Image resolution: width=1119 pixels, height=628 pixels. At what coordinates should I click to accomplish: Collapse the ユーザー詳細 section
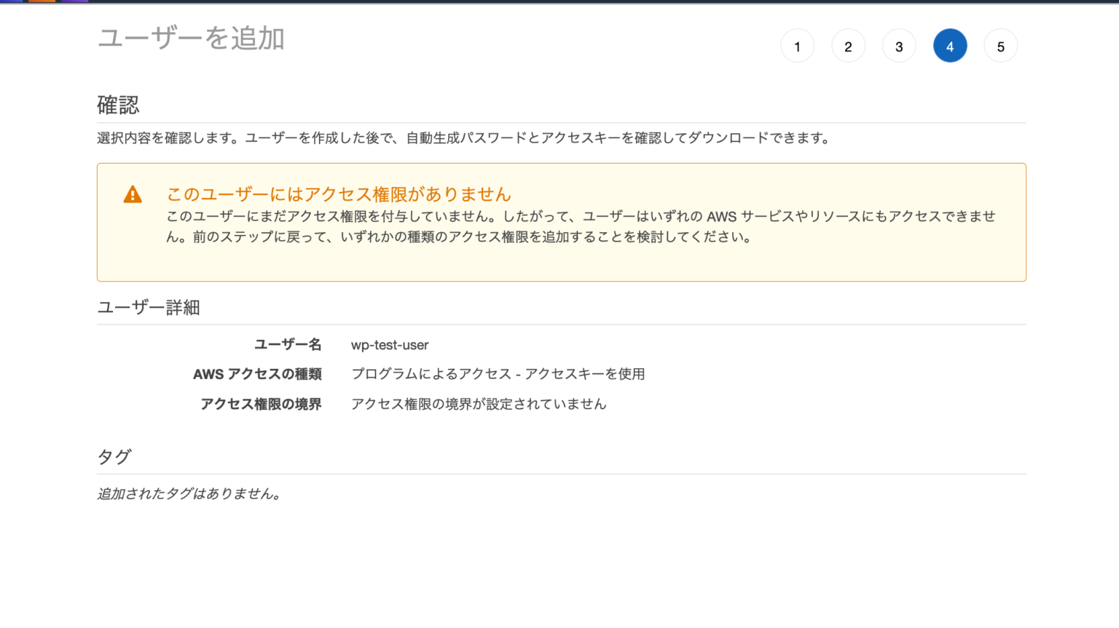click(x=149, y=307)
